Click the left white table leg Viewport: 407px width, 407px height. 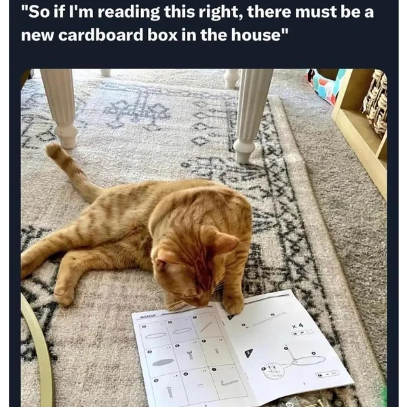tap(60, 108)
